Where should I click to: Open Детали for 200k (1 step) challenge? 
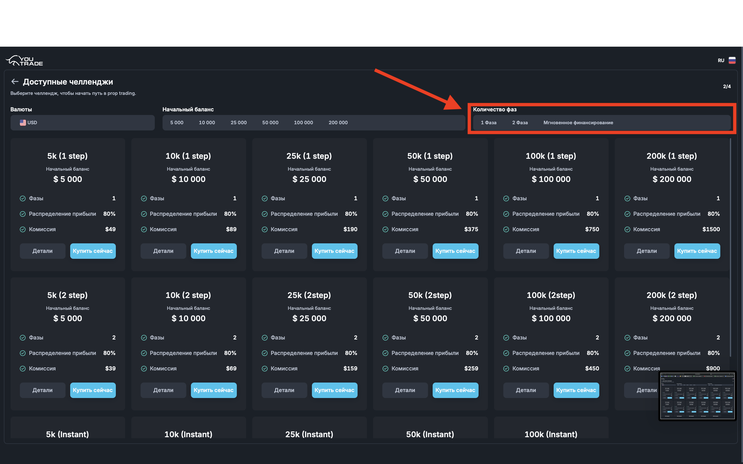[646, 251]
